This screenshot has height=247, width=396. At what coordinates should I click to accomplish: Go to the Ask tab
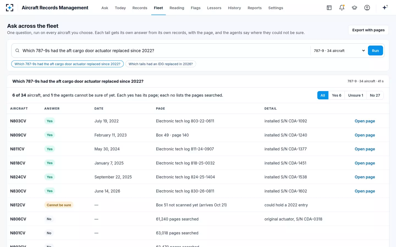click(105, 8)
